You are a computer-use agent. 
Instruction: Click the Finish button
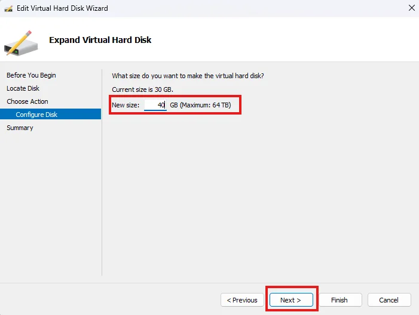pos(340,300)
